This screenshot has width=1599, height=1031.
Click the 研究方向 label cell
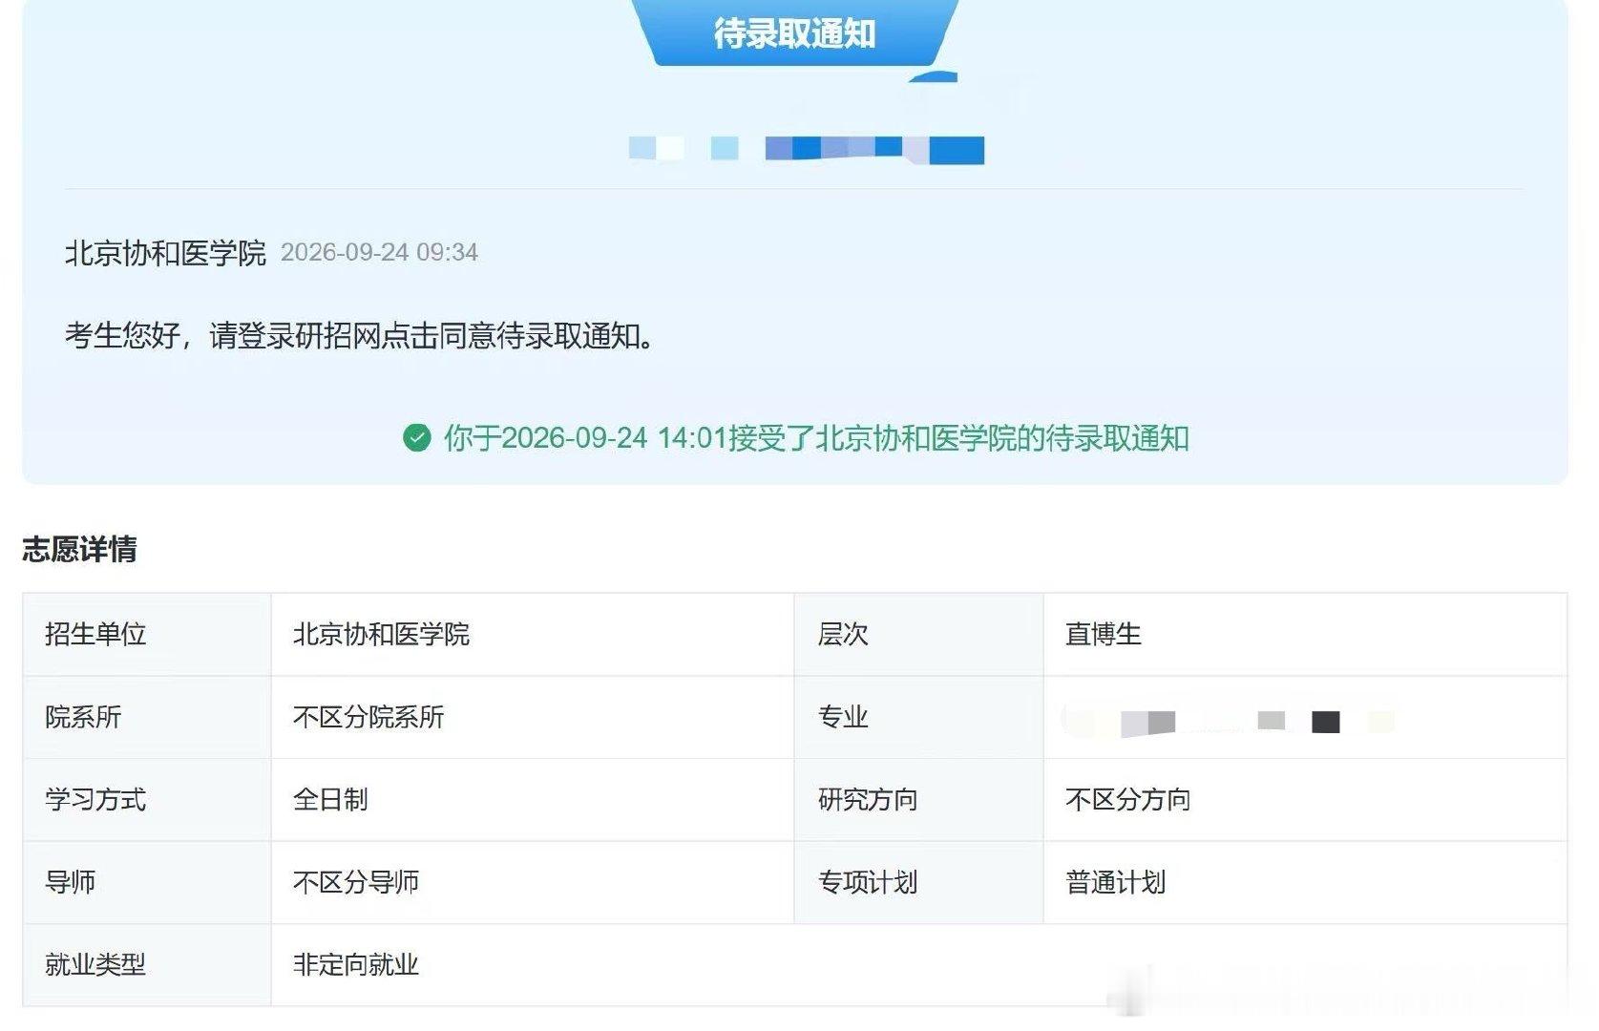coord(918,800)
